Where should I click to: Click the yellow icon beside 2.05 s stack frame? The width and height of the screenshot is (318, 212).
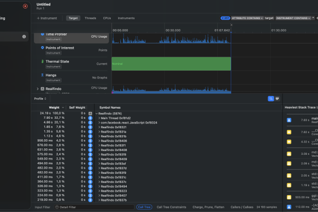tap(289, 175)
